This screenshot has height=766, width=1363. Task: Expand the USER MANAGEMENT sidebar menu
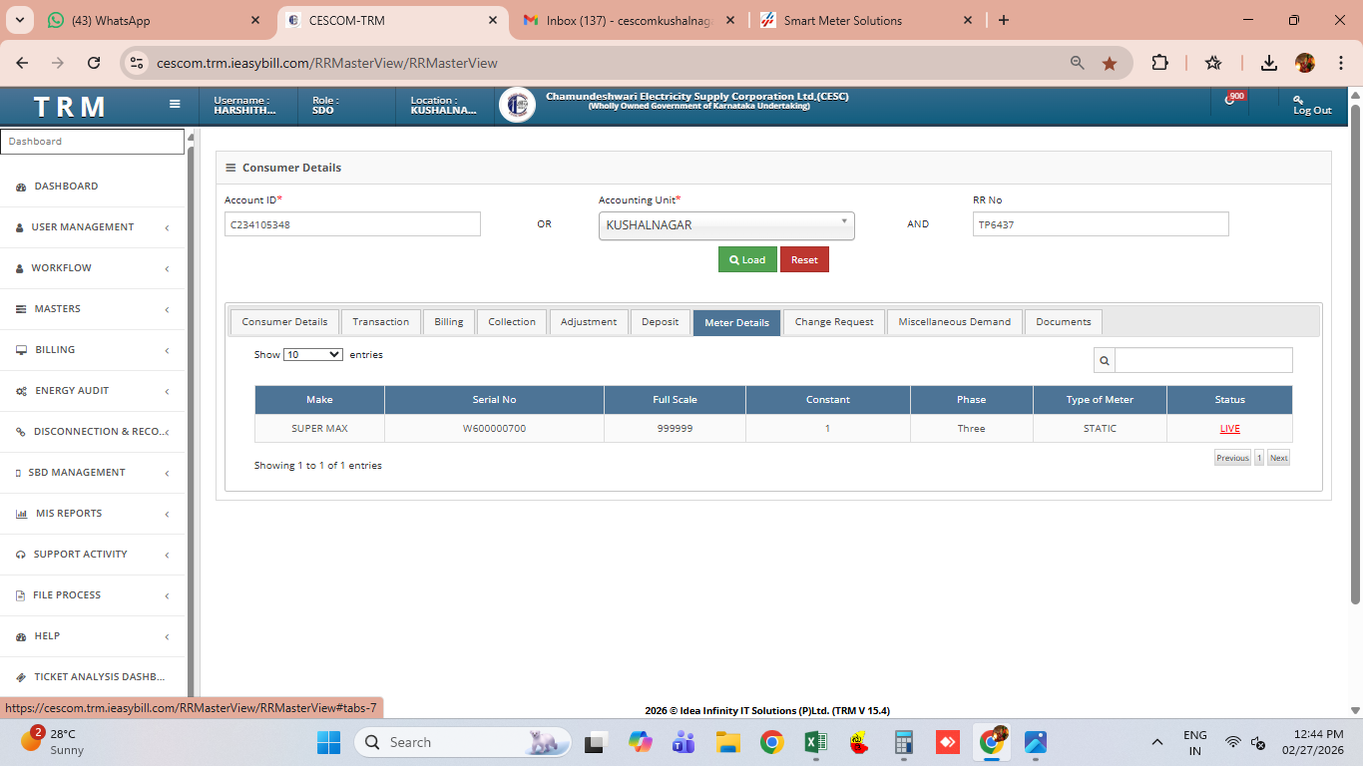(x=92, y=227)
